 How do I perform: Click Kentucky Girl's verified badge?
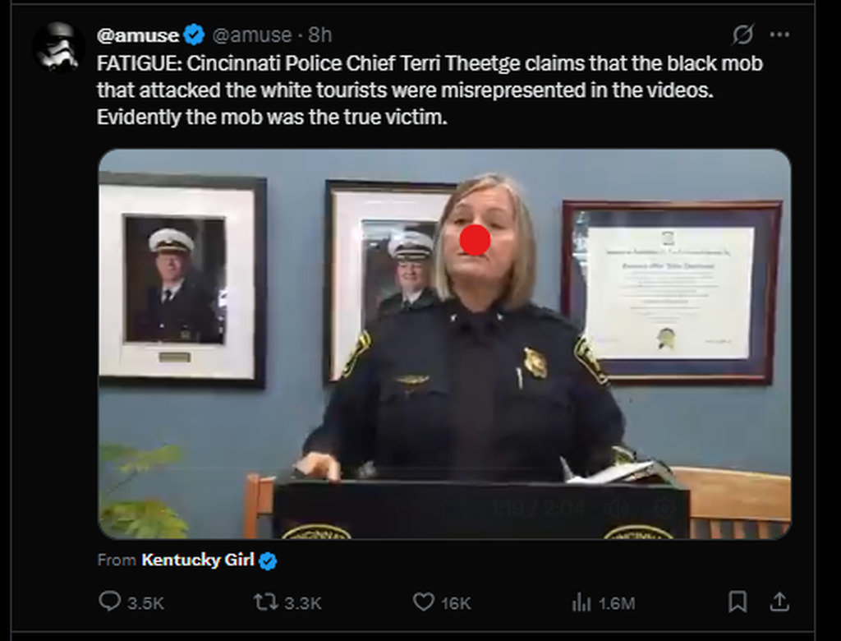click(269, 561)
